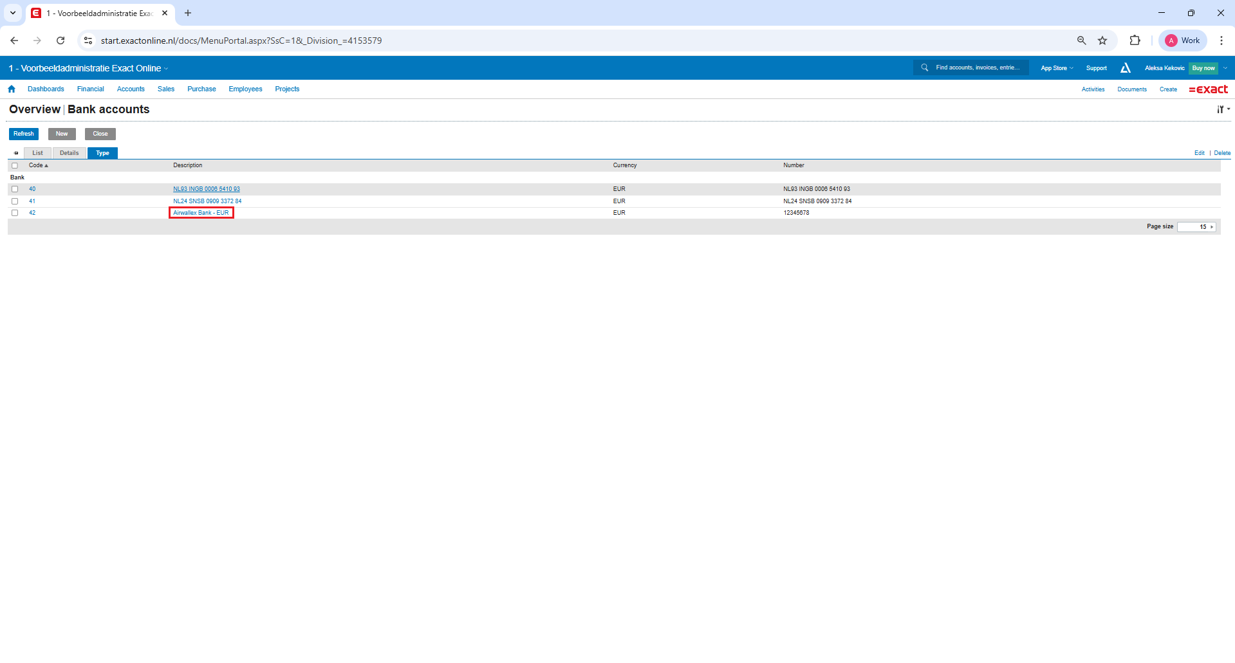Click the Number column header
Screen dimensions: 1235x663
(794, 165)
